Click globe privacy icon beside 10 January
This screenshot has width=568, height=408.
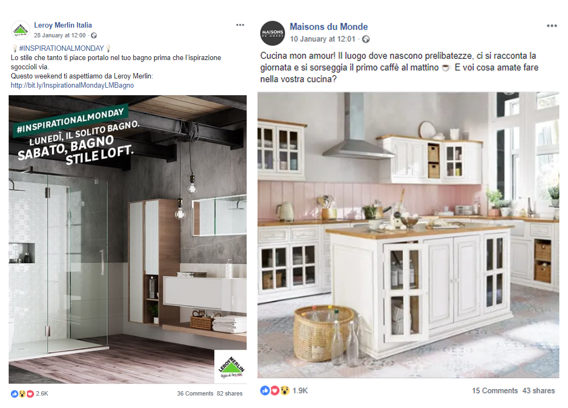(366, 39)
